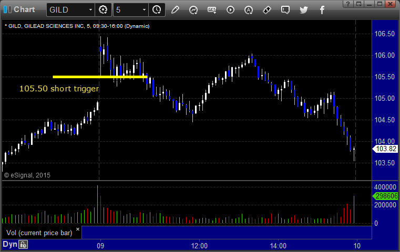Click the yellow 105.50 short trigger line
This screenshot has height=252, width=400.
point(100,77)
